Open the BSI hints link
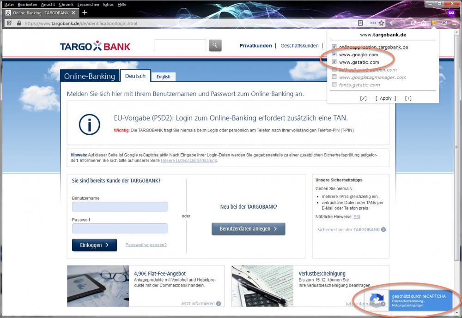Viewport: 462px width, 318px height. (357, 217)
